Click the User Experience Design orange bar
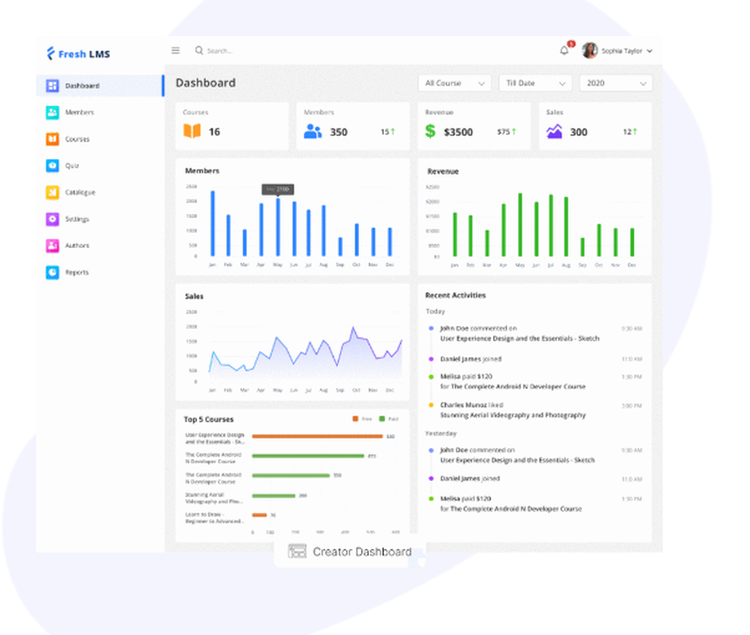This screenshot has height=635, width=750. tap(317, 436)
